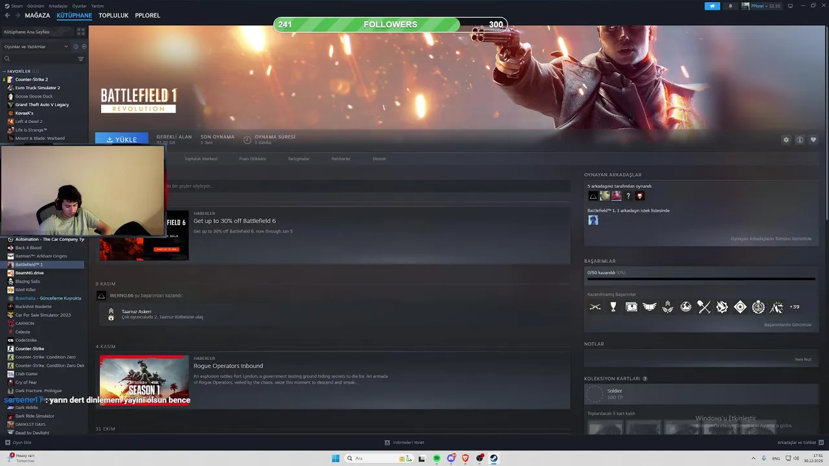The image size is (829, 466).
Task: Open the PPLOREL profile tab
Action: tap(148, 15)
